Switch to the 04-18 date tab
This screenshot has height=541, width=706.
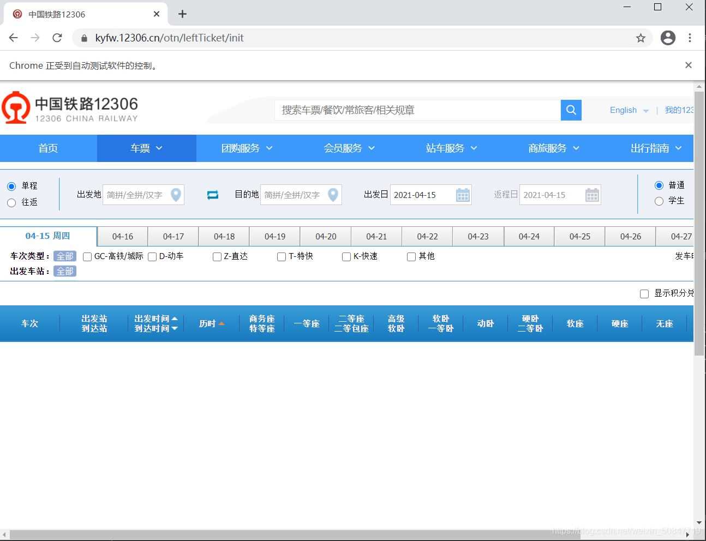tap(224, 236)
